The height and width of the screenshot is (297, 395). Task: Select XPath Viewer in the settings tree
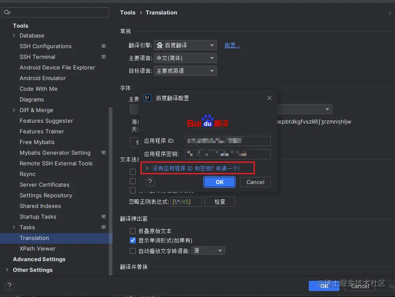(x=38, y=248)
